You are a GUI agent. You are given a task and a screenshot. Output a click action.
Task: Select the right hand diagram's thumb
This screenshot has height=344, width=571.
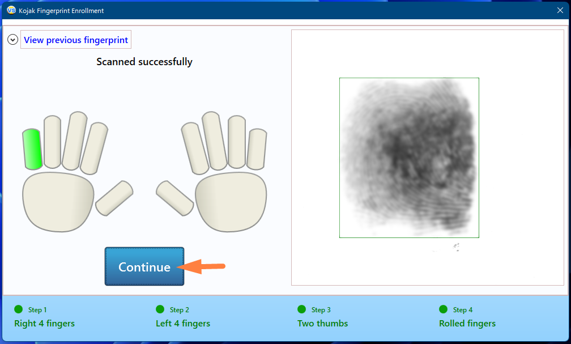(175, 198)
